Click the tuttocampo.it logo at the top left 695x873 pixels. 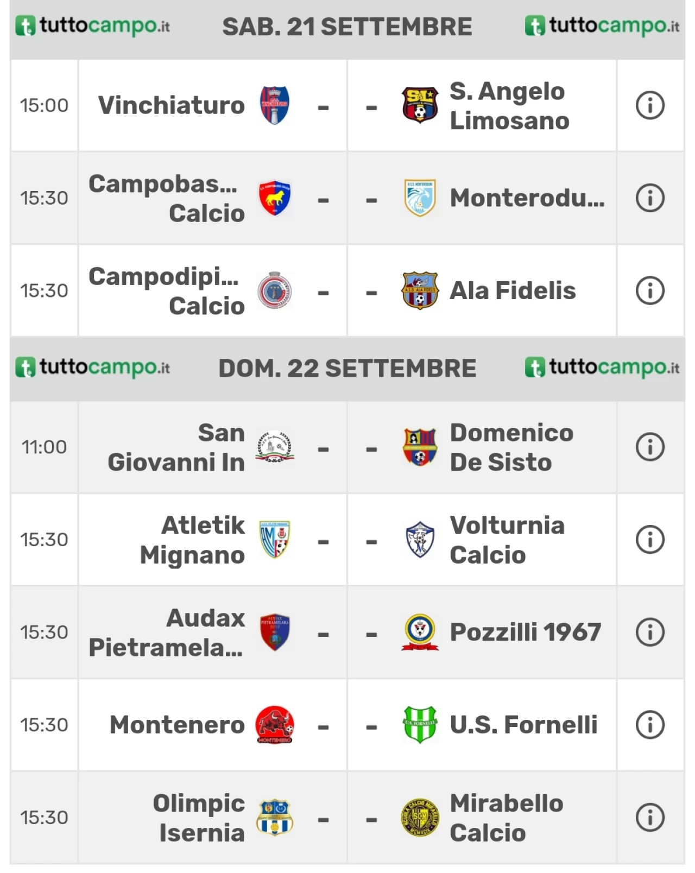click(92, 26)
